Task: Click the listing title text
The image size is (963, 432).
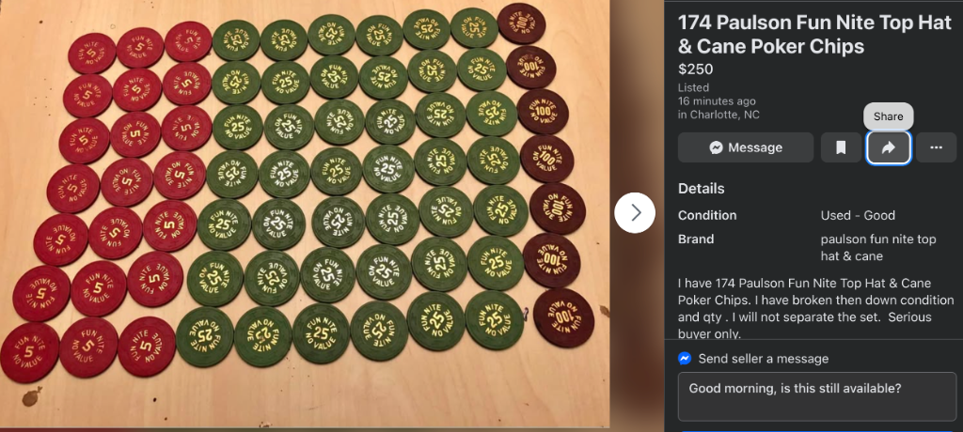Action: click(814, 35)
